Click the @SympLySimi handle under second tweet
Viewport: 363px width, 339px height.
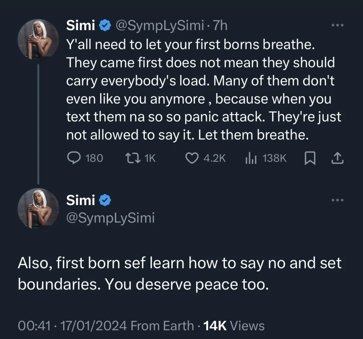(111, 218)
